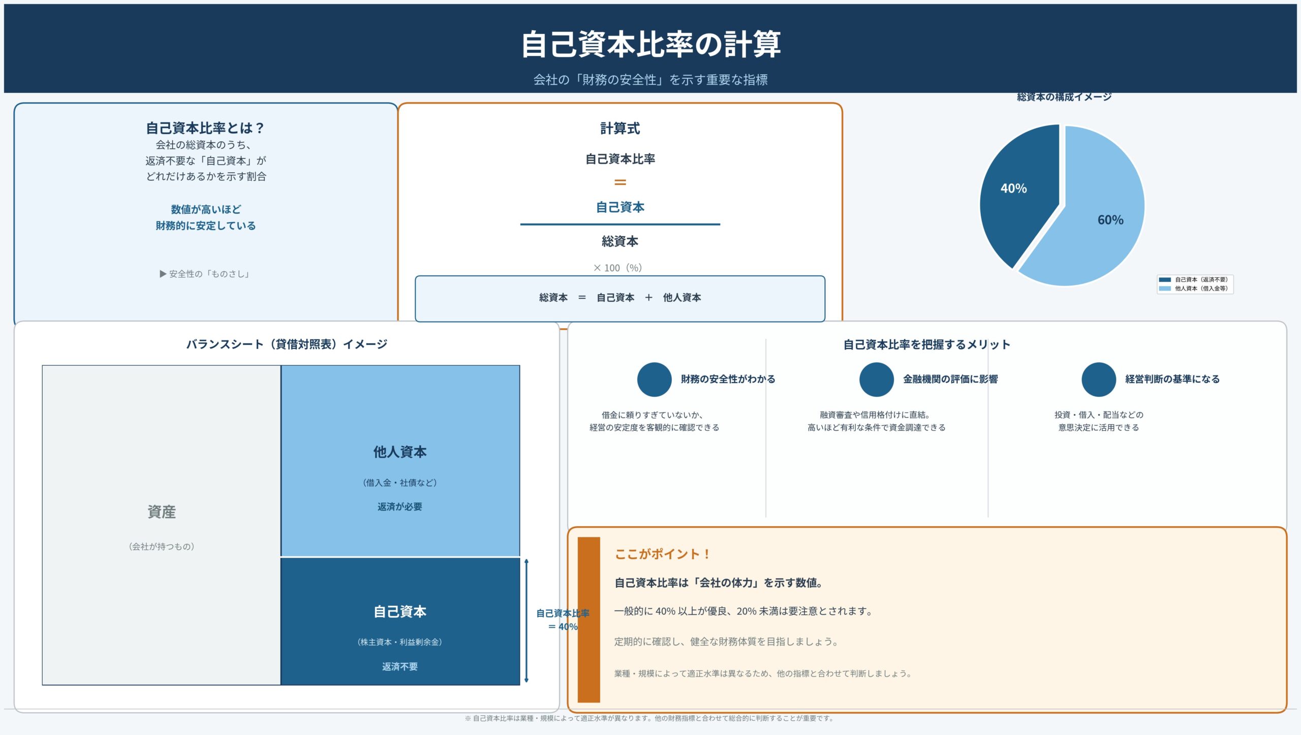The height and width of the screenshot is (735, 1301).
Task: Collapse the 計算式 panel
Action: (620, 129)
